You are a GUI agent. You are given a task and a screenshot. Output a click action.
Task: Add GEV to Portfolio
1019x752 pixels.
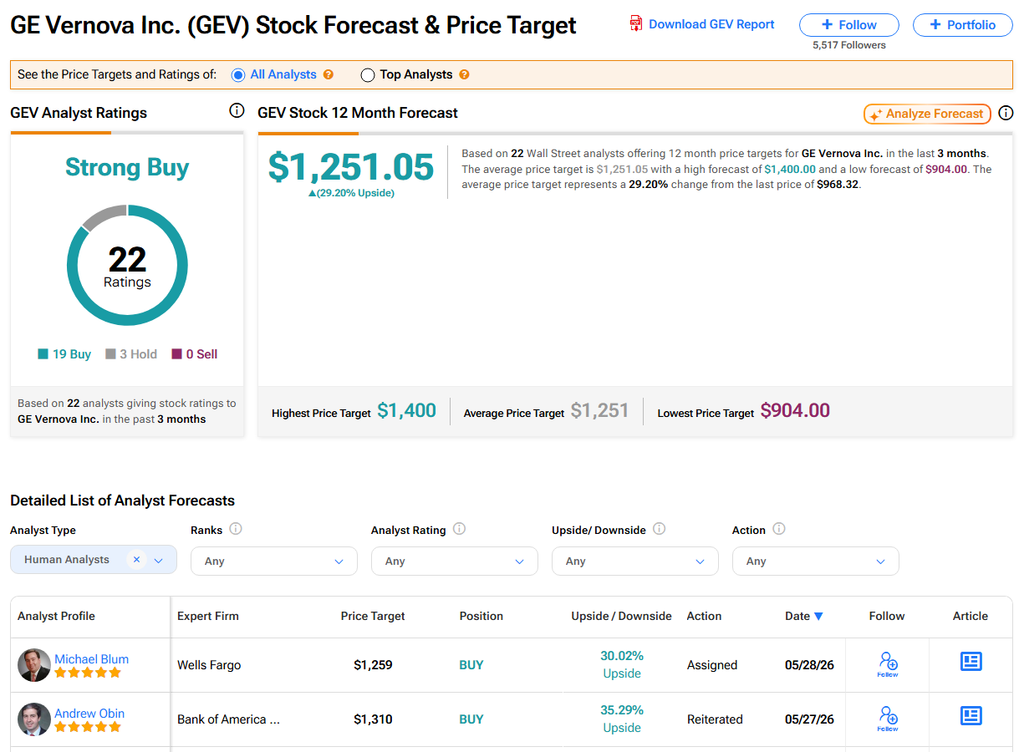click(962, 25)
